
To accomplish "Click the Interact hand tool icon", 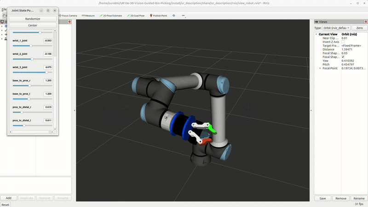I will click(5, 16).
